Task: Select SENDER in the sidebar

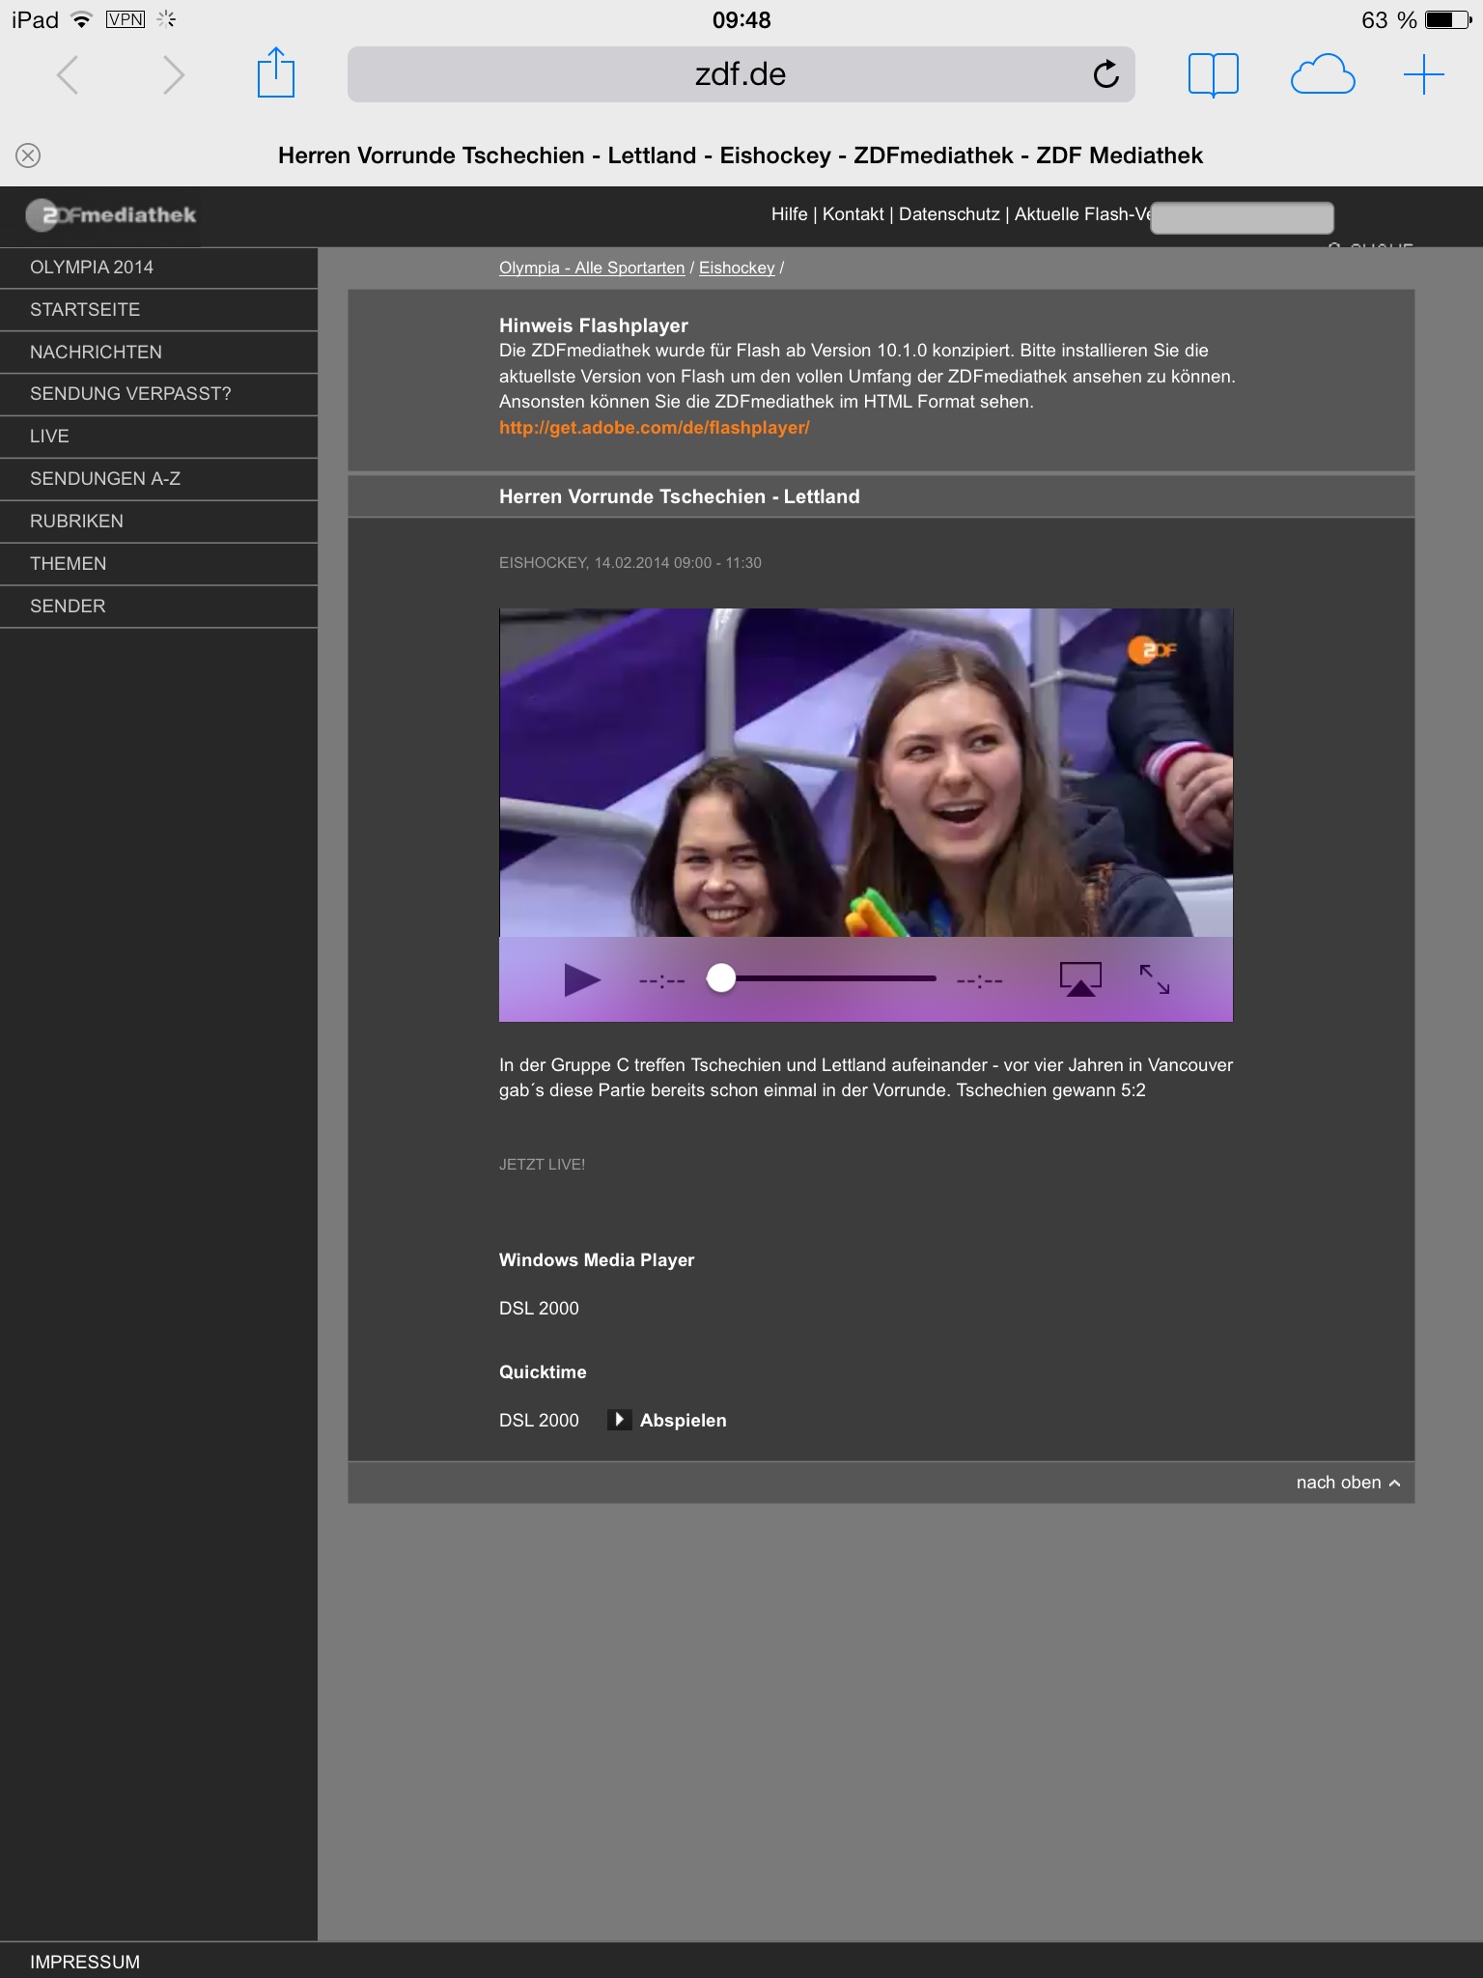Action: coord(158,607)
